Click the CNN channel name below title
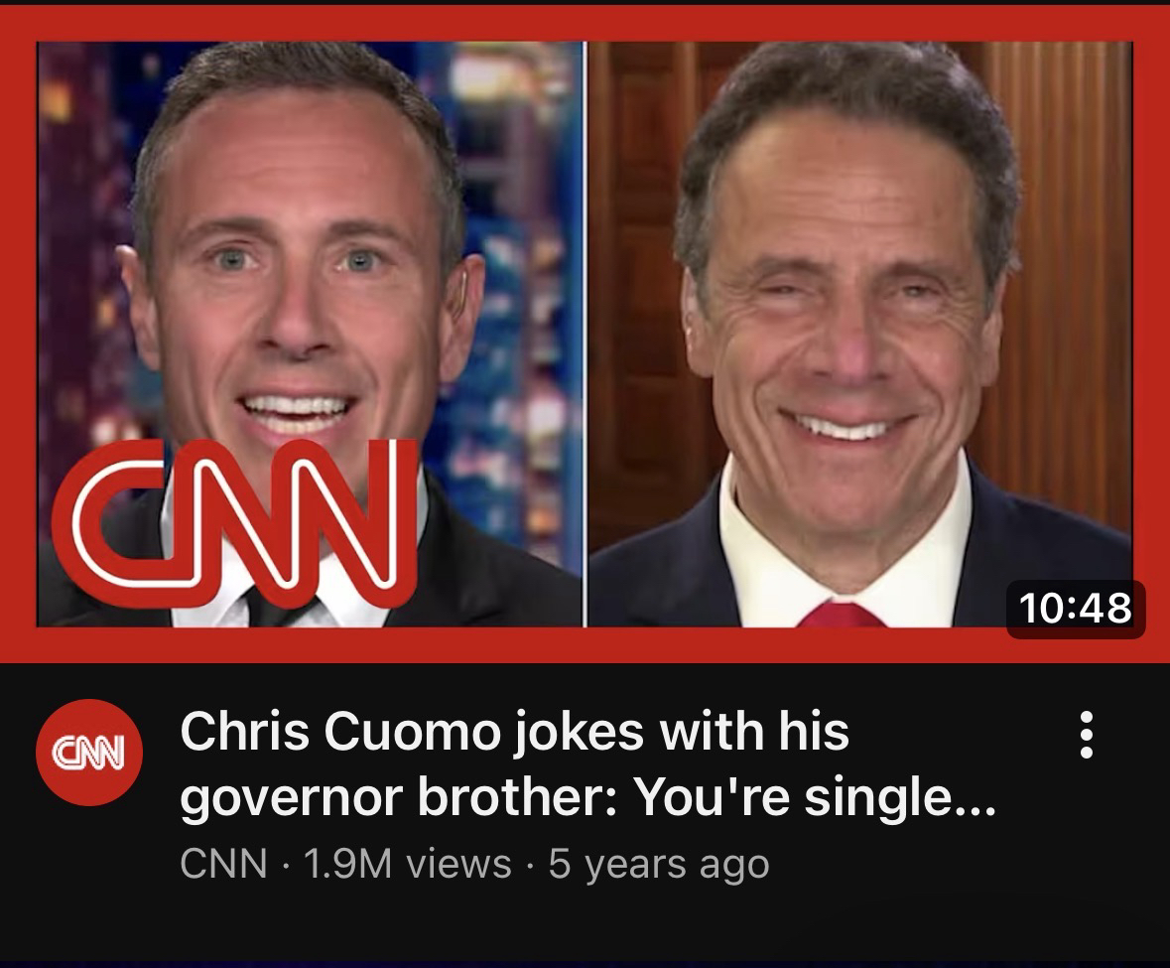 tap(223, 863)
